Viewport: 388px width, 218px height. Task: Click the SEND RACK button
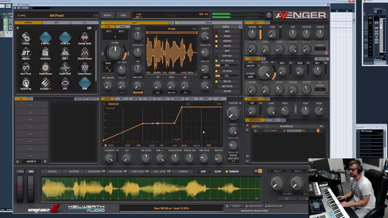coord(80,99)
